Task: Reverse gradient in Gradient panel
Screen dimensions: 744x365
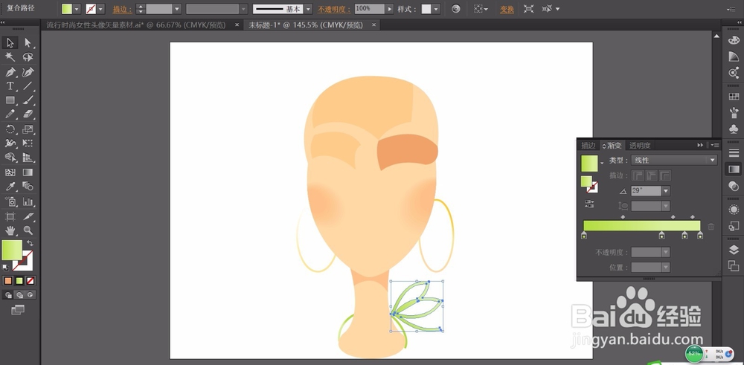Action: tap(589, 204)
